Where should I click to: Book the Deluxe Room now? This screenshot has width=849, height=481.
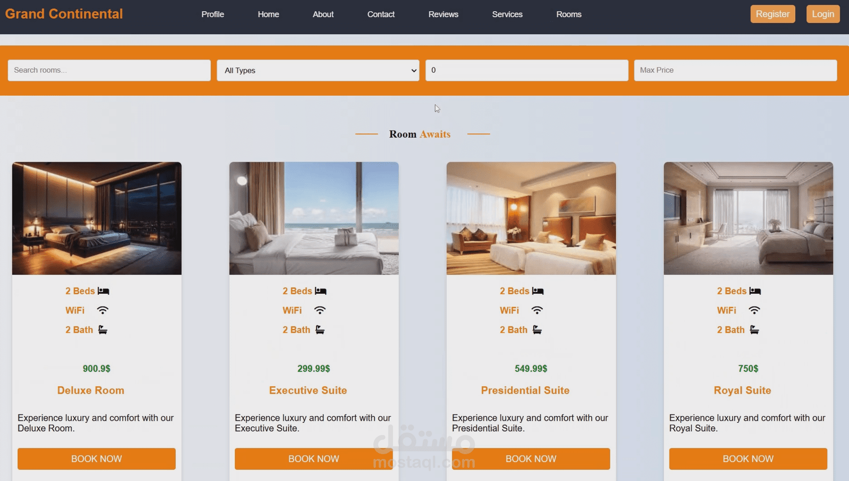[96, 459]
